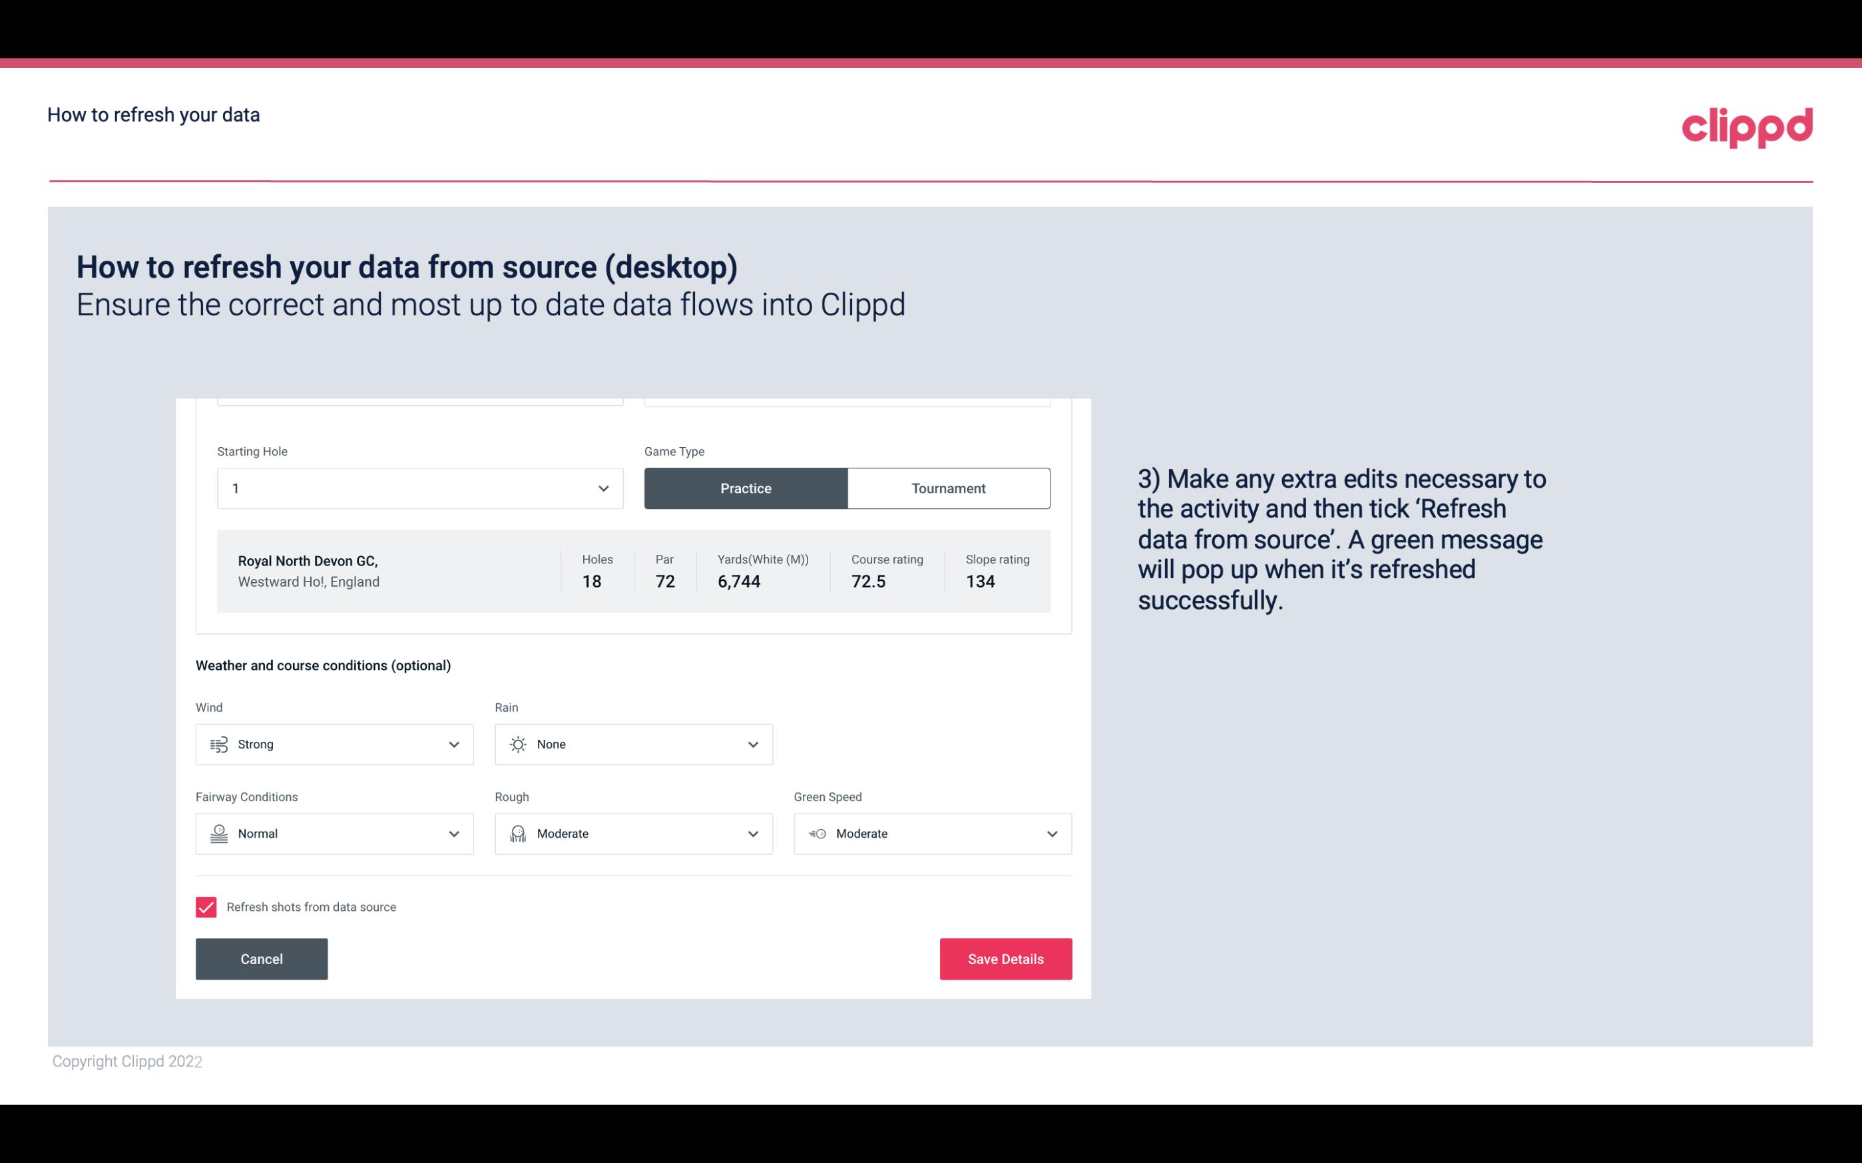
Task: Click Save Details button
Action: [1005, 958]
